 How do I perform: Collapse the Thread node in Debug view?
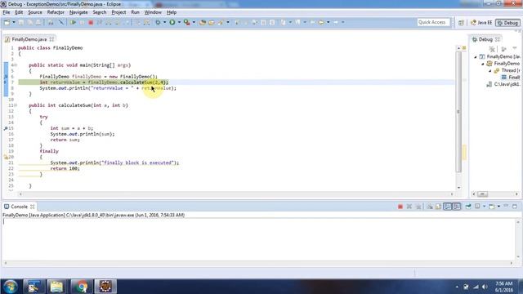(x=490, y=71)
